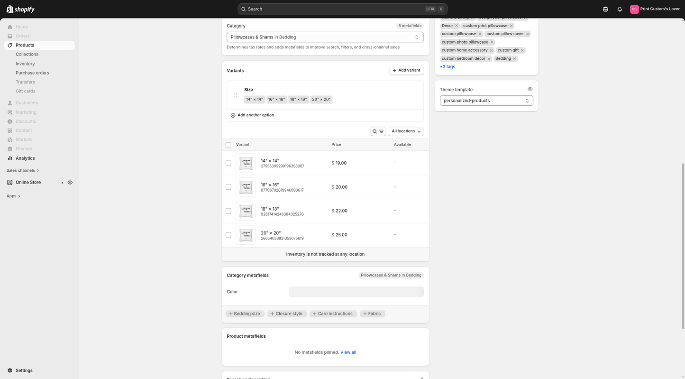This screenshot has height=379, width=685.
Task: Expand the Apps section
Action: pos(13,196)
